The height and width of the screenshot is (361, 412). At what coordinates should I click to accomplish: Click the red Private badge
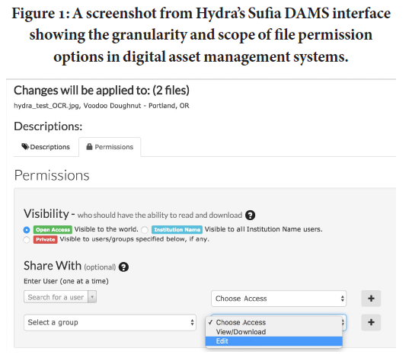point(45,239)
